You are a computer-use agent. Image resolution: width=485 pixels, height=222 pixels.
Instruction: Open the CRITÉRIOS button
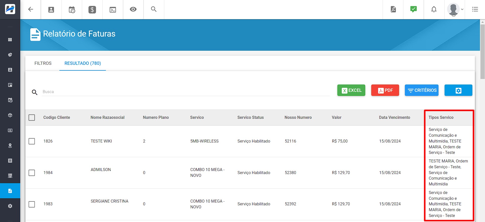pyautogui.click(x=422, y=90)
